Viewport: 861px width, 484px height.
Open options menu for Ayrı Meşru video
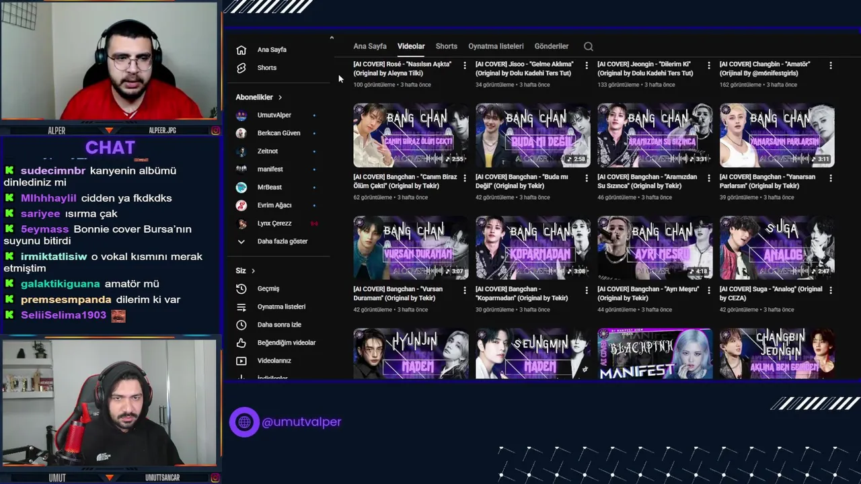point(708,290)
